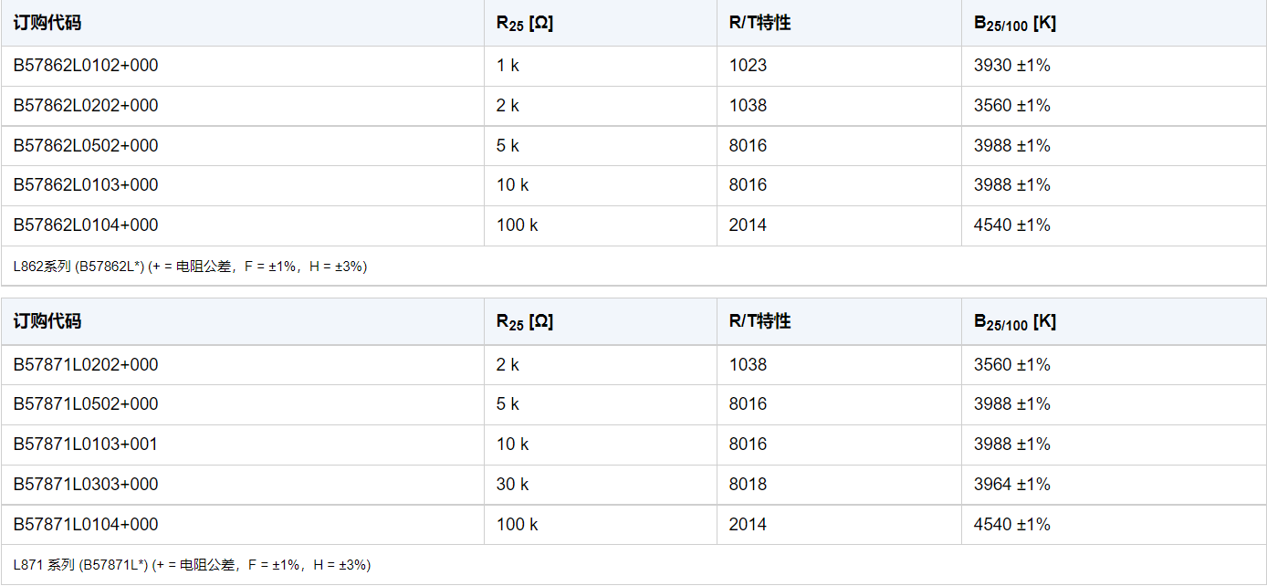This screenshot has height=586, width=1267.
Task: Click B57862L0103+000 in first table
Action: 86,185
